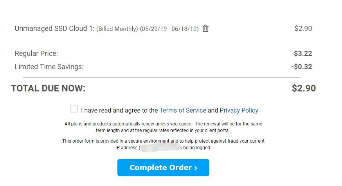Click the 05/29/19 - 06/18/19 billing dates
This screenshot has width=342, height=186.
(169, 29)
